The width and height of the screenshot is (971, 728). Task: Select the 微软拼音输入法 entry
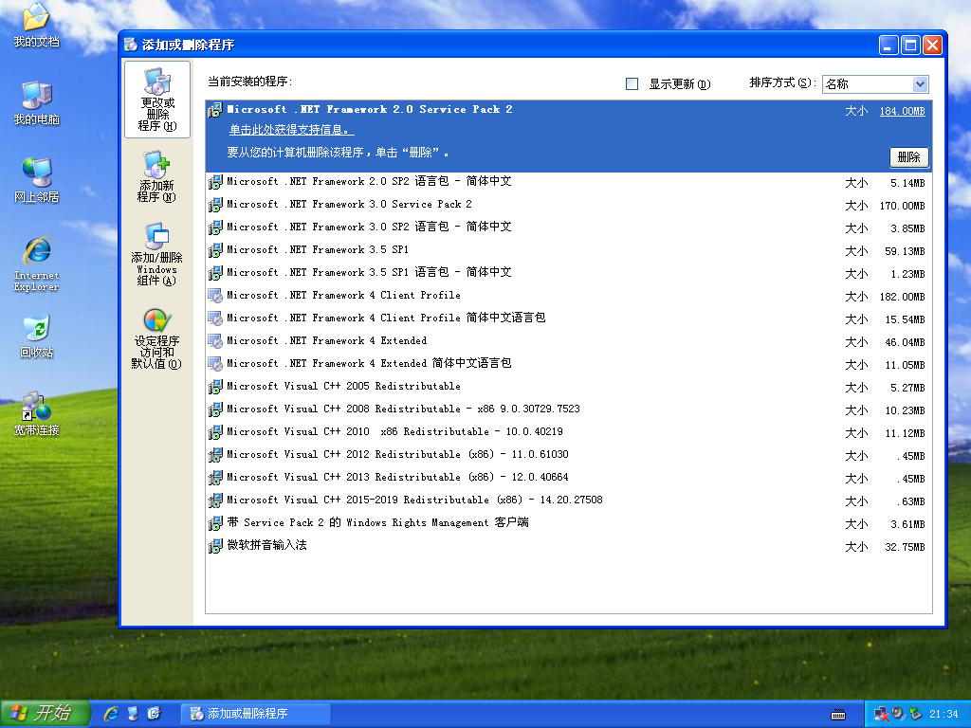click(x=569, y=546)
